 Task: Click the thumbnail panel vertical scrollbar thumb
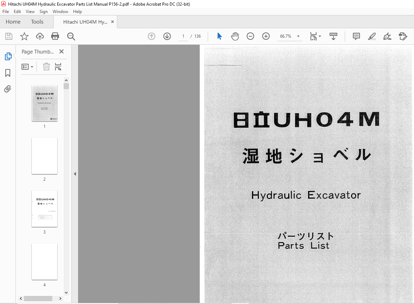[x=66, y=86]
